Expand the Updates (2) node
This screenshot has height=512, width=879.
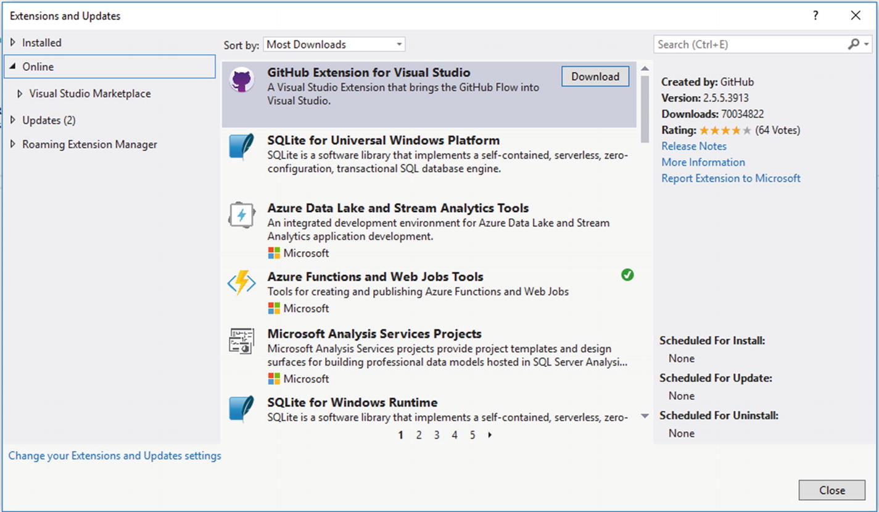[x=12, y=120]
